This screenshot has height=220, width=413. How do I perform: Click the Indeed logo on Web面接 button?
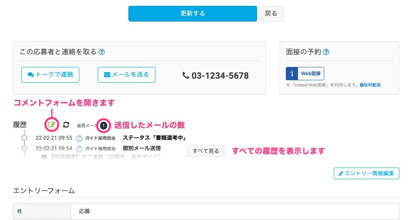(292, 74)
